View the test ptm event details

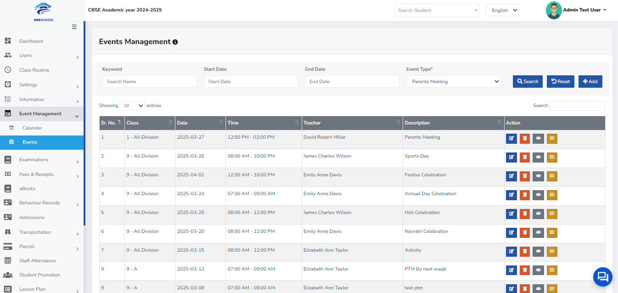tap(538, 289)
